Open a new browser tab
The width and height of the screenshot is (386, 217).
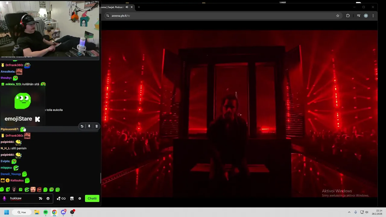(139, 7)
